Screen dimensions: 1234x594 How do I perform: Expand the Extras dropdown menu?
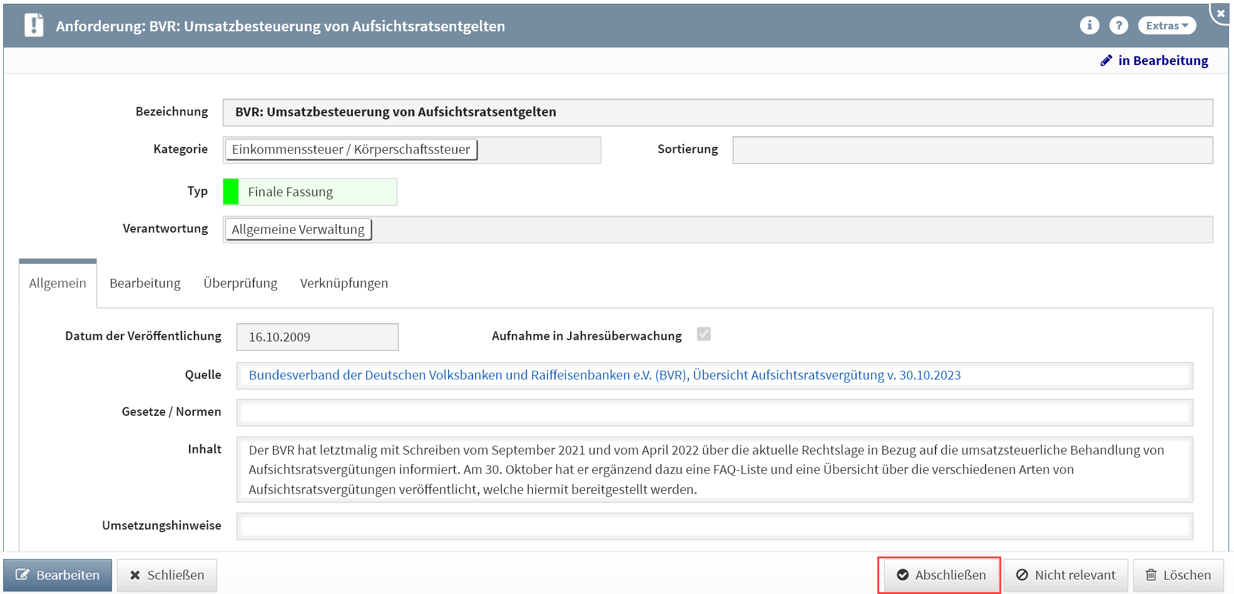click(x=1166, y=26)
